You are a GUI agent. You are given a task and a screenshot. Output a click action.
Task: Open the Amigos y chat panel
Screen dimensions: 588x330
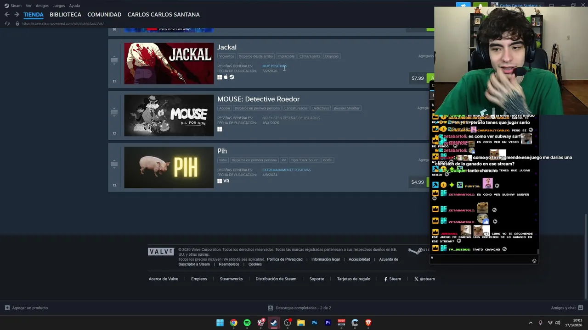567,308
